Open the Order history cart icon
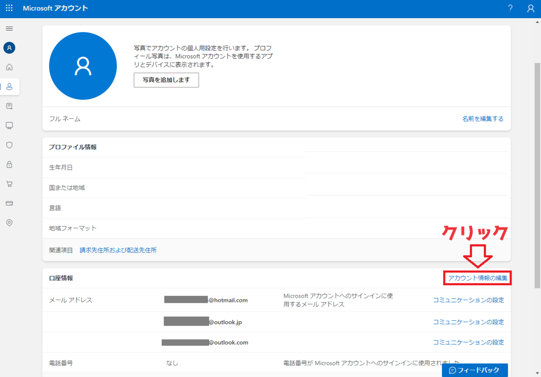The image size is (541, 377). coord(9,184)
